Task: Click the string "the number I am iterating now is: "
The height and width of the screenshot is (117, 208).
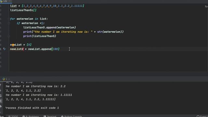Action: (63, 32)
